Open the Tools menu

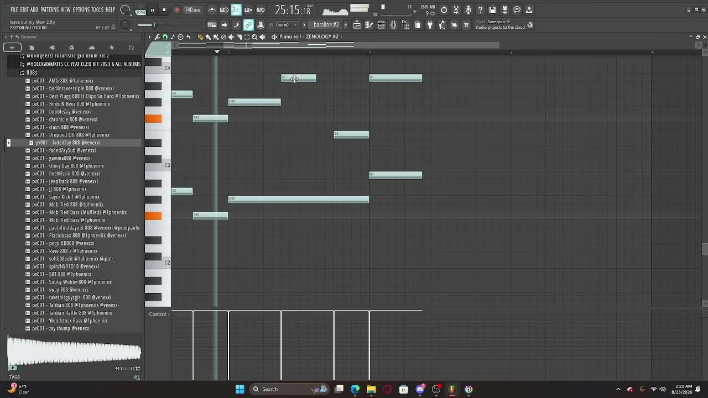coord(97,10)
